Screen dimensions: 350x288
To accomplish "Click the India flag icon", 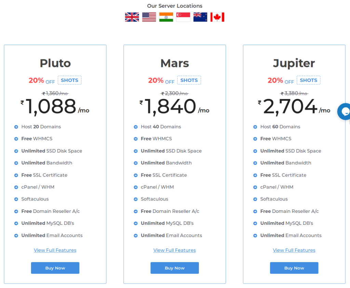I will coord(166,17).
